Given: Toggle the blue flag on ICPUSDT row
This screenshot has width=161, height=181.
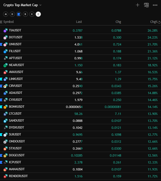Looking at the screenshot, I should click(1, 162).
